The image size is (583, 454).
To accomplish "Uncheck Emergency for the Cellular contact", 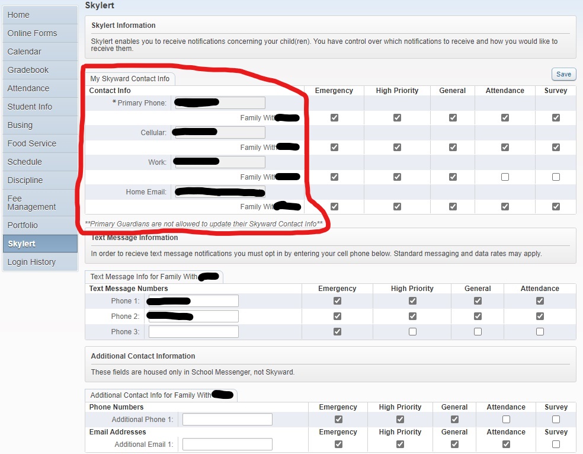I will (334, 147).
